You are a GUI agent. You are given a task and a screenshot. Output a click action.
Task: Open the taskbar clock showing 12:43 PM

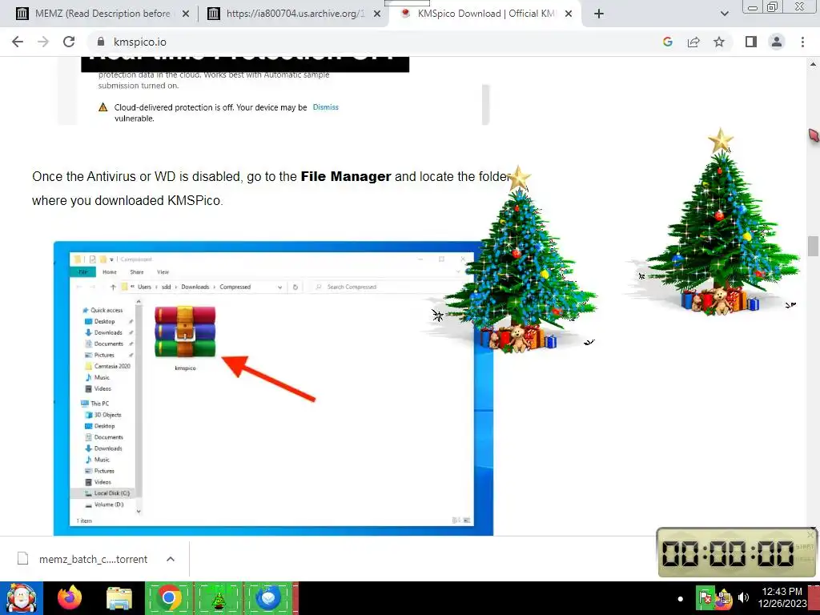(x=782, y=597)
